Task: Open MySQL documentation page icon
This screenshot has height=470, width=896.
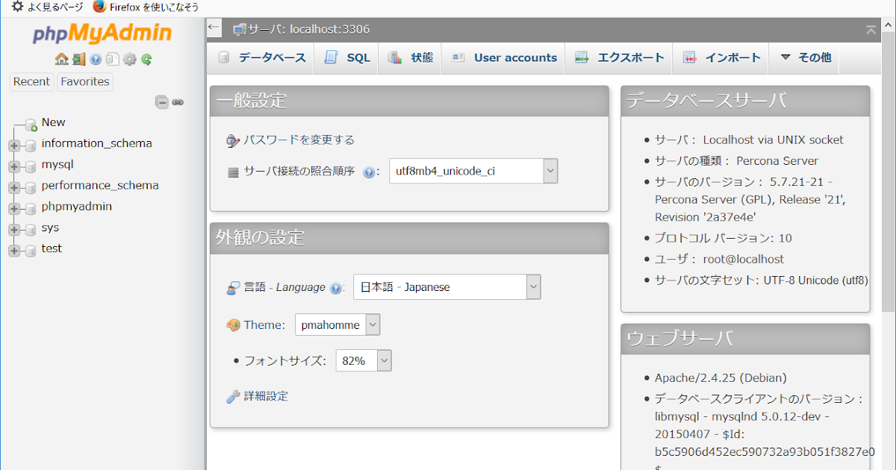Action: pyautogui.click(x=113, y=59)
